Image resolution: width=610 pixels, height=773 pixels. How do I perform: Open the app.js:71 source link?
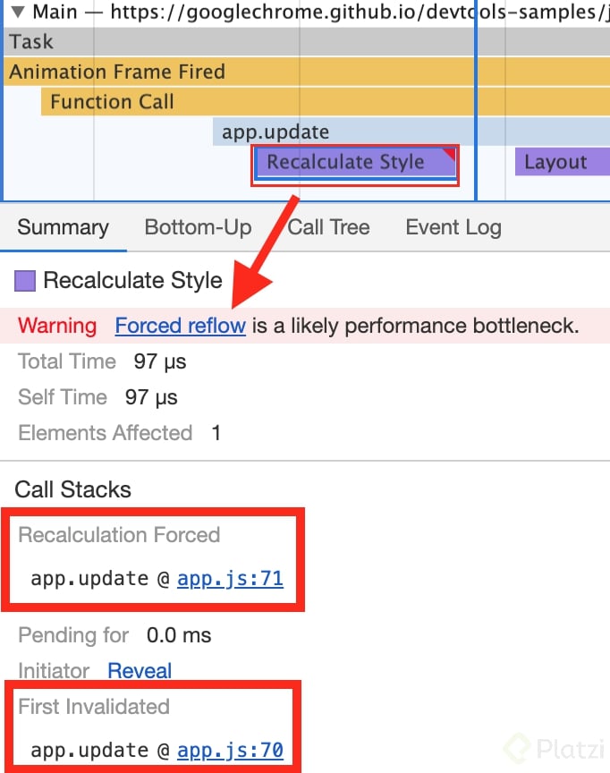(x=230, y=579)
